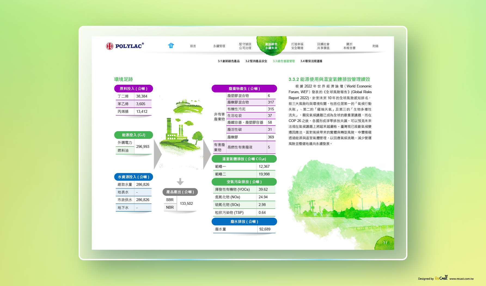486x286 pixels.
Task: Open the 打造幸福 安全職場 tab
Action: 297,46
